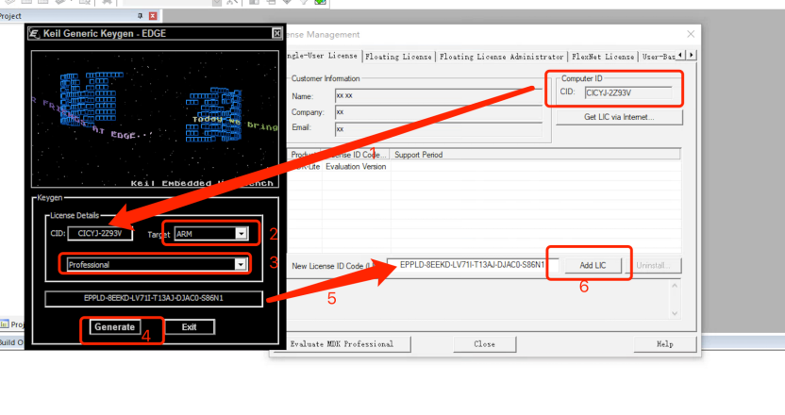Open the FlexNet License tab
The image size is (785, 415).
point(603,57)
